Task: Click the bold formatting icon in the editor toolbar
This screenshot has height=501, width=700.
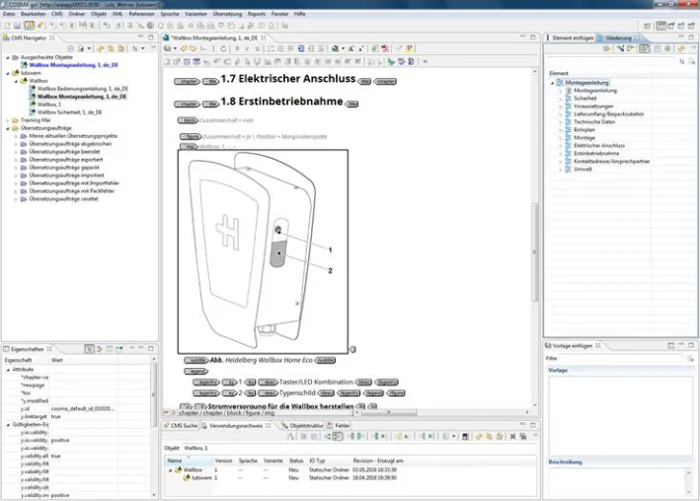Action: [237, 48]
